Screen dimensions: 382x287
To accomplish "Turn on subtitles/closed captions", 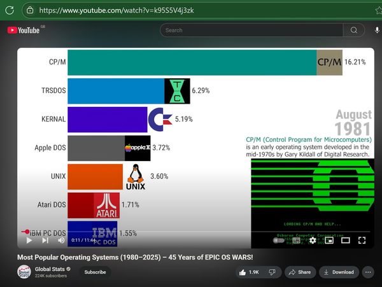I will coord(297,241).
